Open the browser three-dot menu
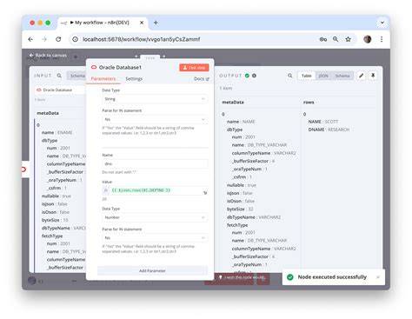The width and height of the screenshot is (412, 319). pyautogui.click(x=382, y=39)
